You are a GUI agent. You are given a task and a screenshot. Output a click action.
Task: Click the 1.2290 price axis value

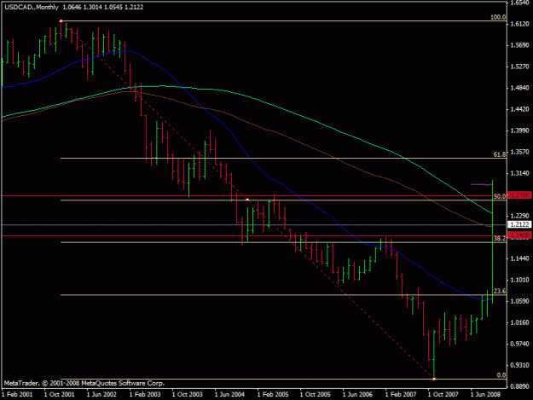[520, 216]
